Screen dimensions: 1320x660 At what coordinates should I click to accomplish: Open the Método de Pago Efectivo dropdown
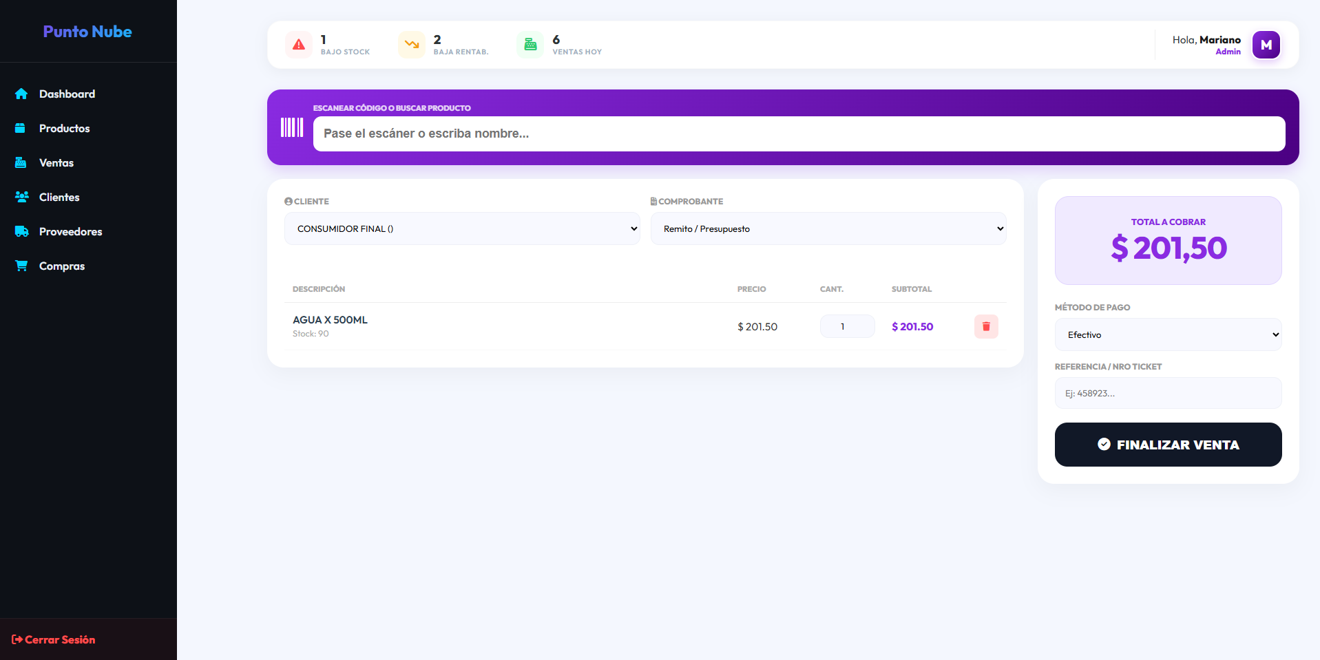tap(1168, 334)
